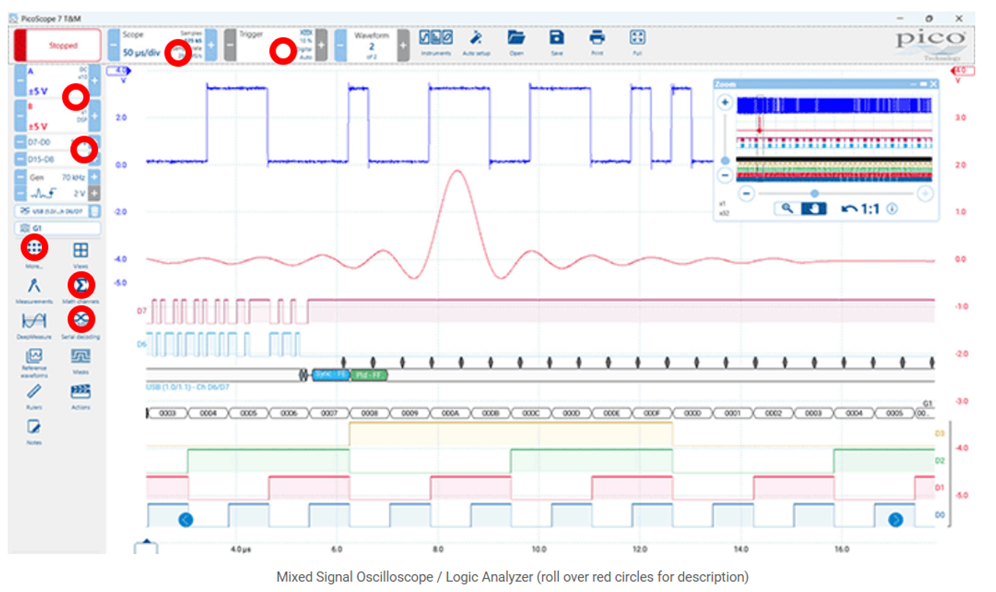Toggle the D7-D0 digital channel group
Screen dimensions: 996x592
coord(47,143)
